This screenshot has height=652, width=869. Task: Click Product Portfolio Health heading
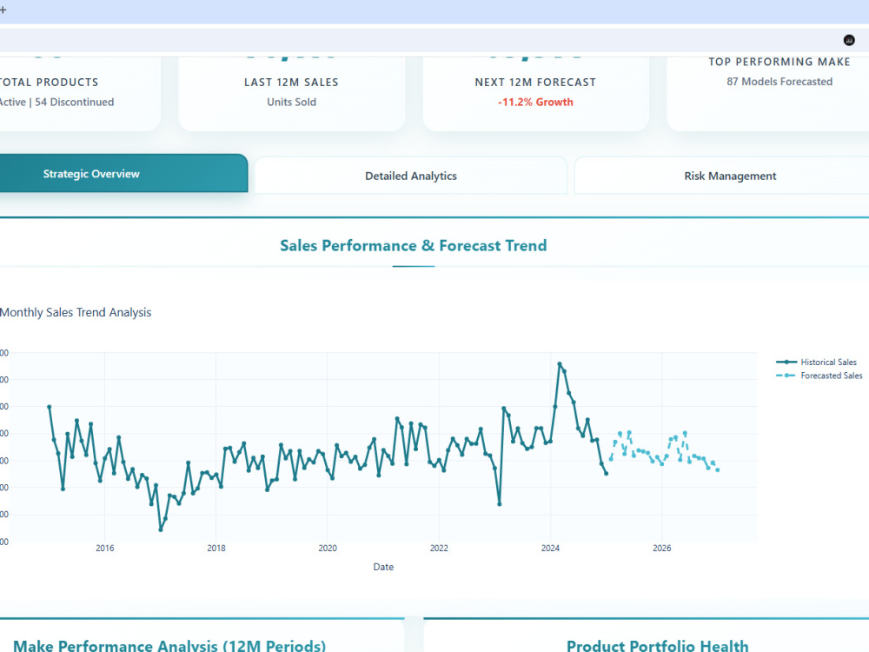pos(657,646)
